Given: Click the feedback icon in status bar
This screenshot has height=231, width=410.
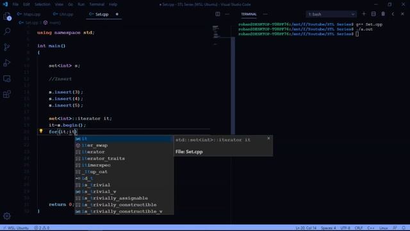Looking at the screenshot, I should click(395, 228).
